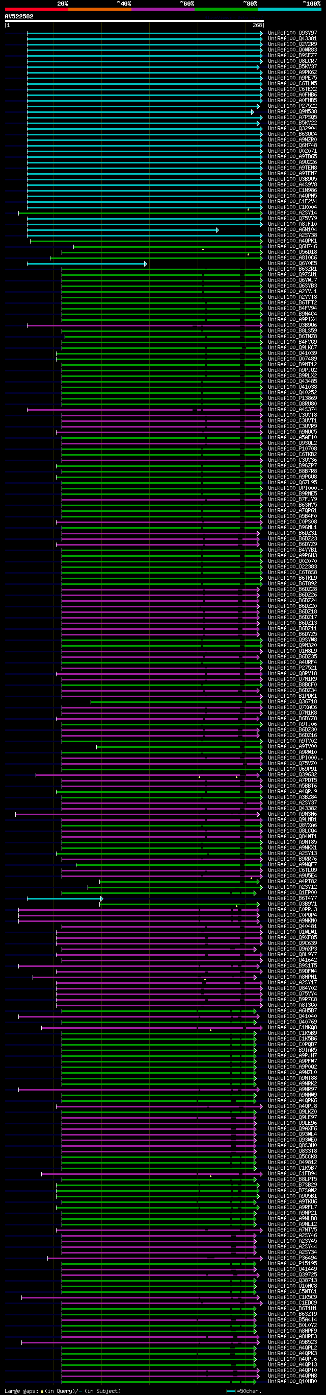Click the purple ~60% identity legend bar
This screenshot has width=326, height=1395.
pos(163,9)
